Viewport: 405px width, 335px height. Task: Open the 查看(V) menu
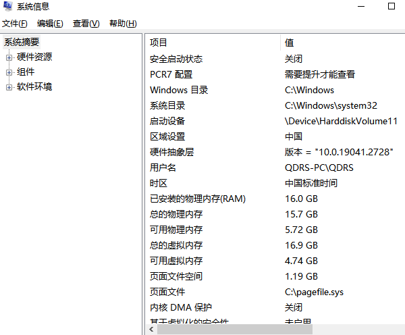tap(86, 24)
